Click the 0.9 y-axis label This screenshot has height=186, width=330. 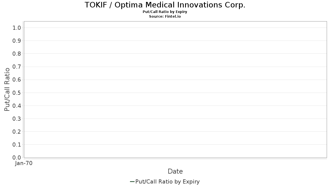(x=17, y=41)
